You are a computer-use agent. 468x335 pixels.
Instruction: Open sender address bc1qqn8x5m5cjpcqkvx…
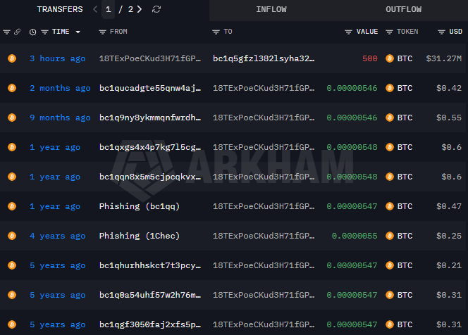150,177
